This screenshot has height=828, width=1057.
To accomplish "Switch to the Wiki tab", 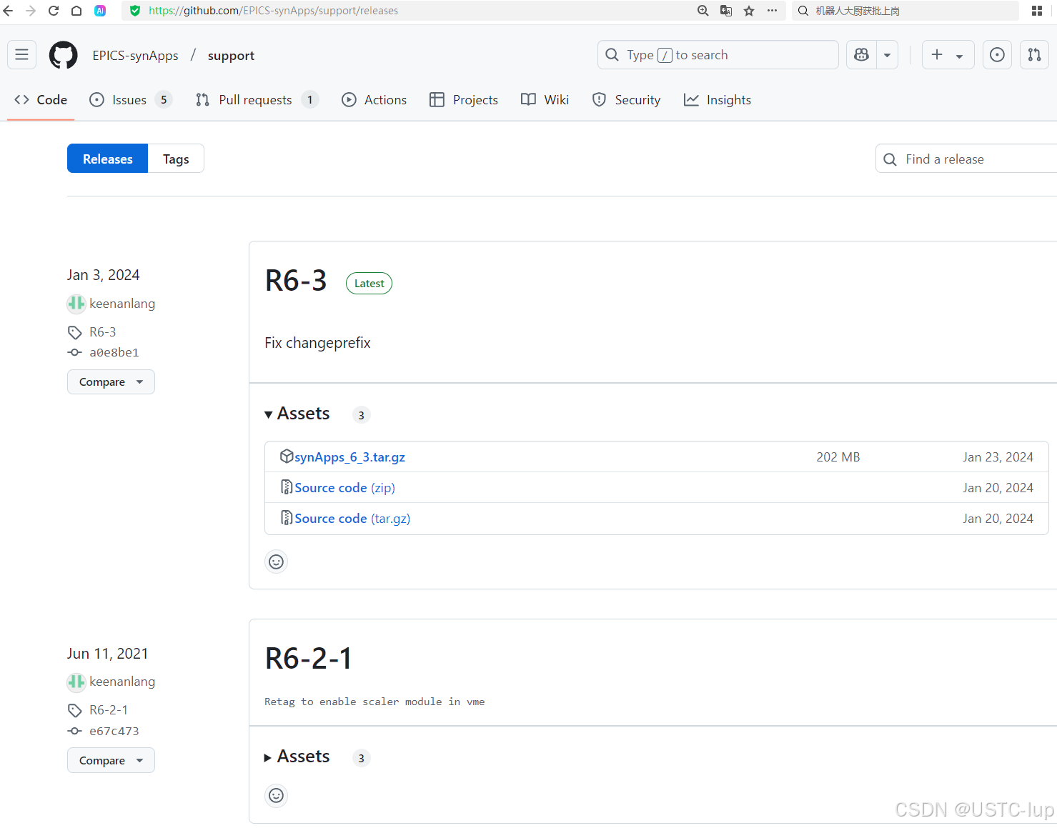I will [x=545, y=100].
